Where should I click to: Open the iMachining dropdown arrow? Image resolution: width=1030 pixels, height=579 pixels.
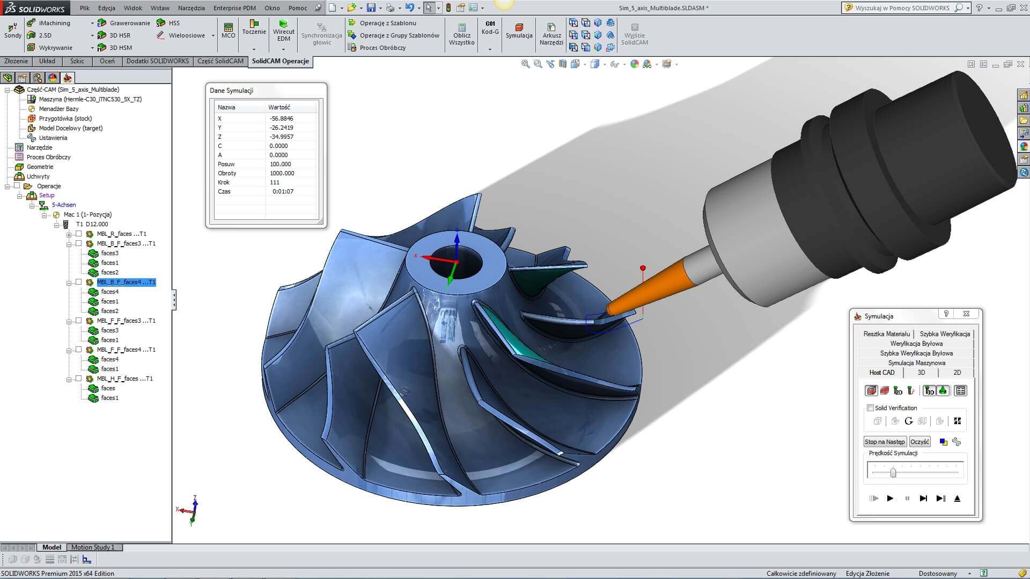tap(92, 24)
